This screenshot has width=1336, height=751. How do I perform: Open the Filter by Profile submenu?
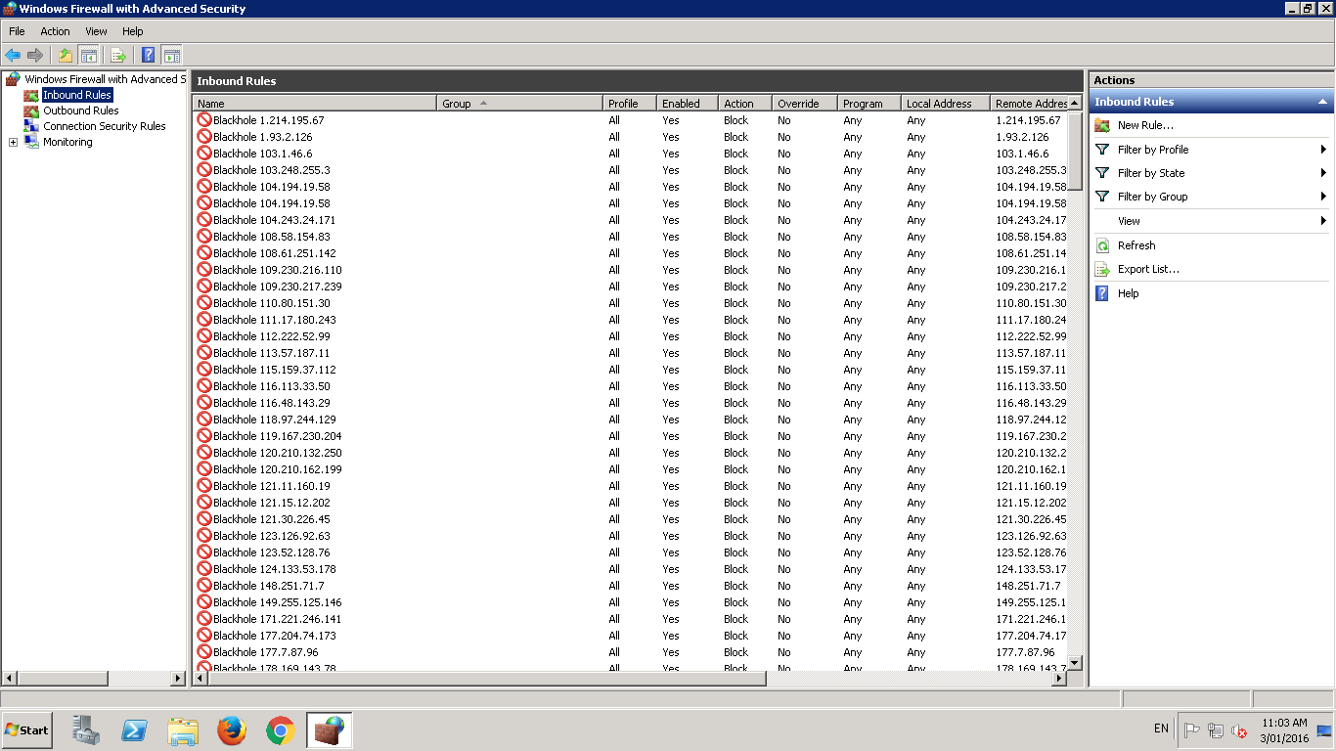pos(1211,150)
